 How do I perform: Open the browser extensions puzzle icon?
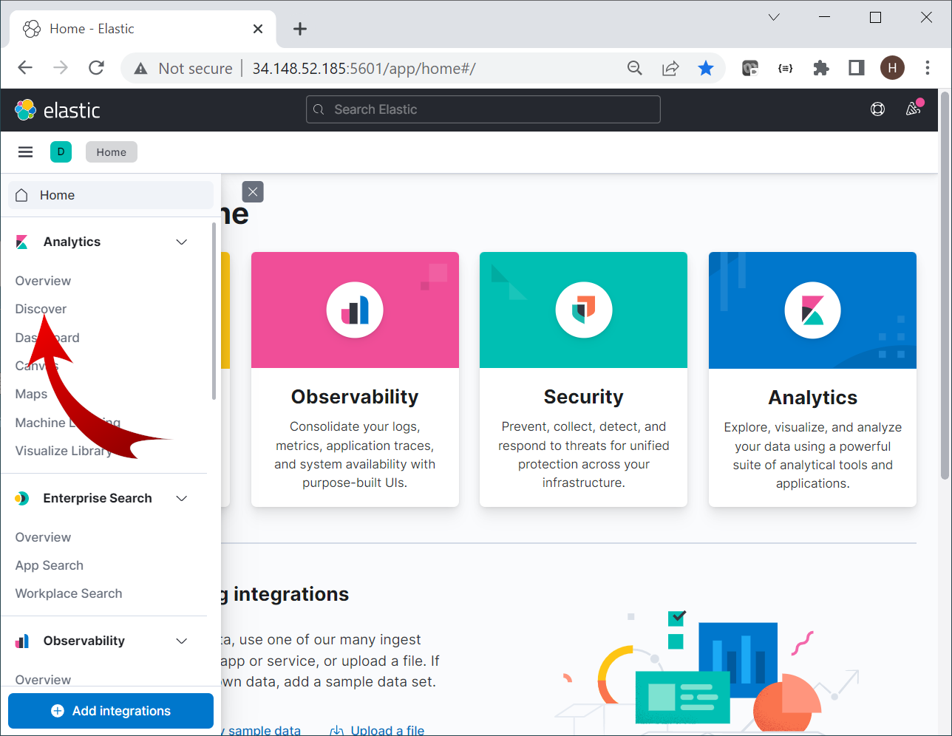820,67
